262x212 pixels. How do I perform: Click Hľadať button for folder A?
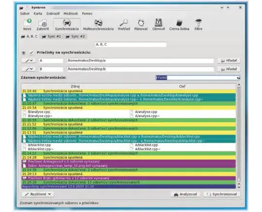pos(229,61)
